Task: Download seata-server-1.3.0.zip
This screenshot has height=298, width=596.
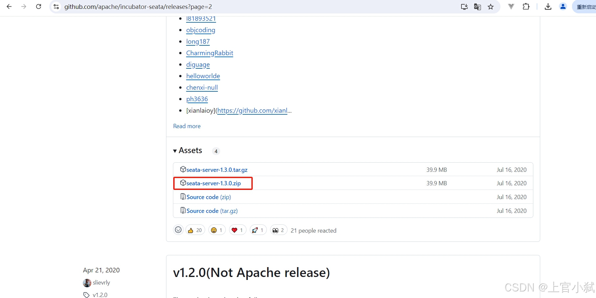Action: (x=214, y=183)
